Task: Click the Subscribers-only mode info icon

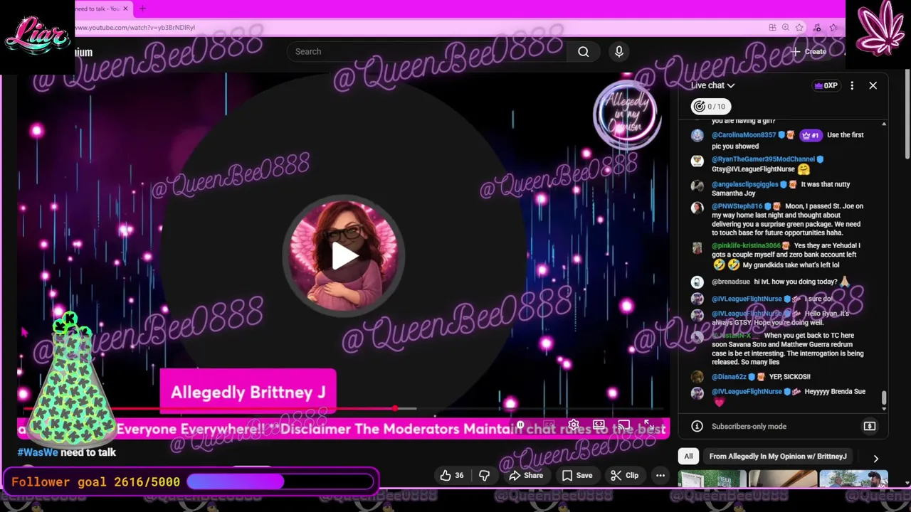Action: pos(697,426)
